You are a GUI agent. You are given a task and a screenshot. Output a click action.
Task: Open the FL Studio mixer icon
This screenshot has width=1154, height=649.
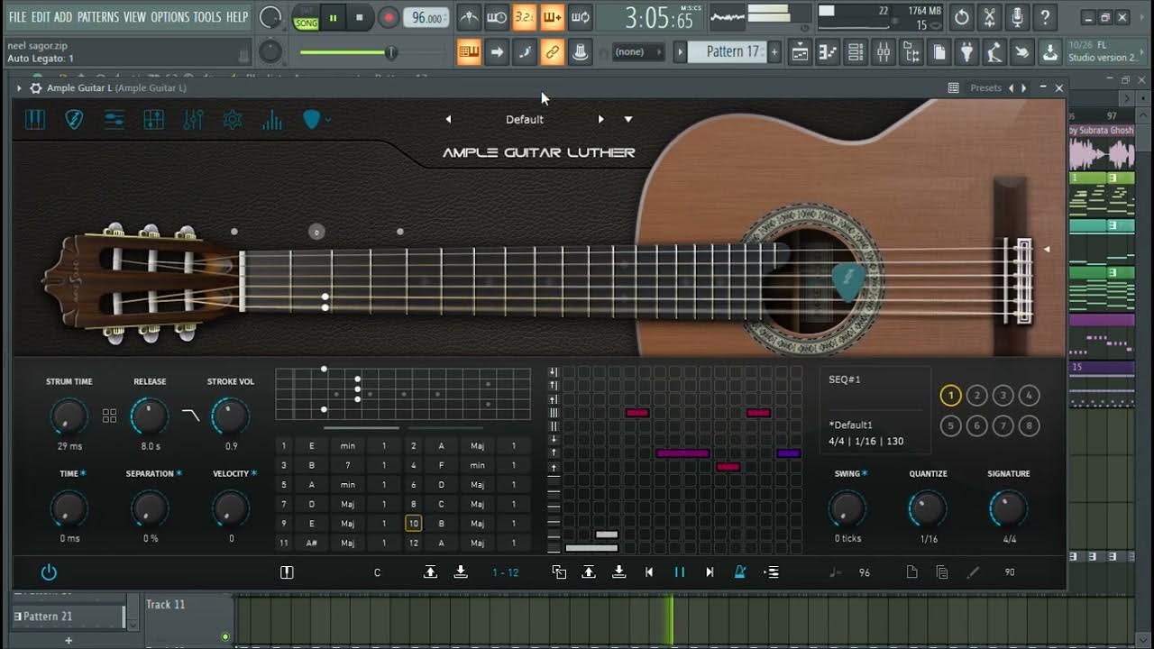(x=884, y=53)
